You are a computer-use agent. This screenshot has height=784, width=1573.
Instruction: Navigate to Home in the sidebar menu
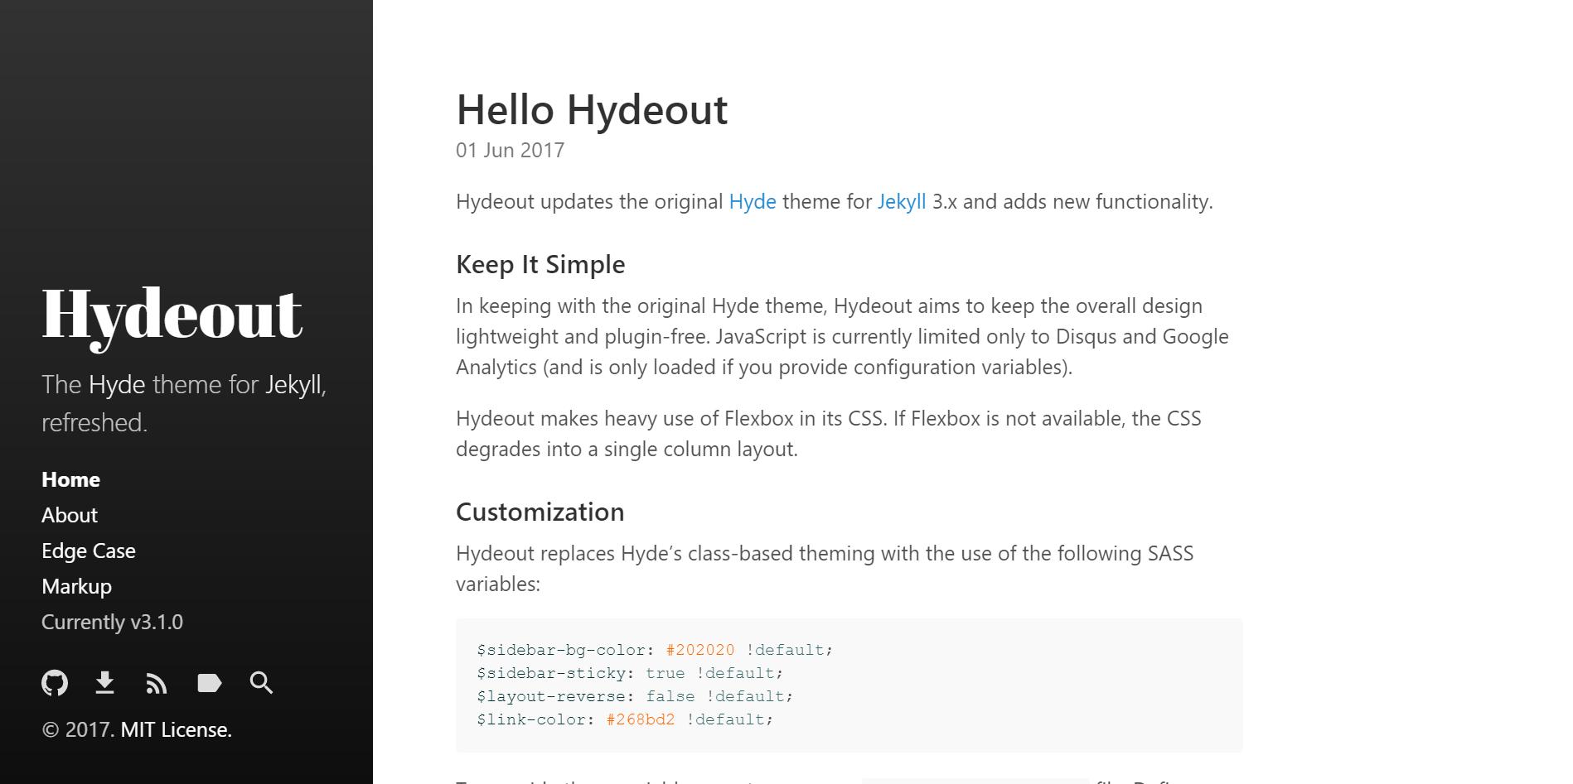(x=70, y=479)
